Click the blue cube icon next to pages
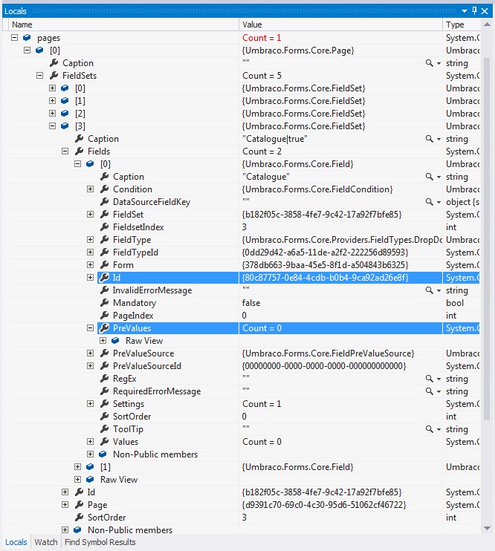Image resolution: width=495 pixels, height=551 pixels. (27, 37)
